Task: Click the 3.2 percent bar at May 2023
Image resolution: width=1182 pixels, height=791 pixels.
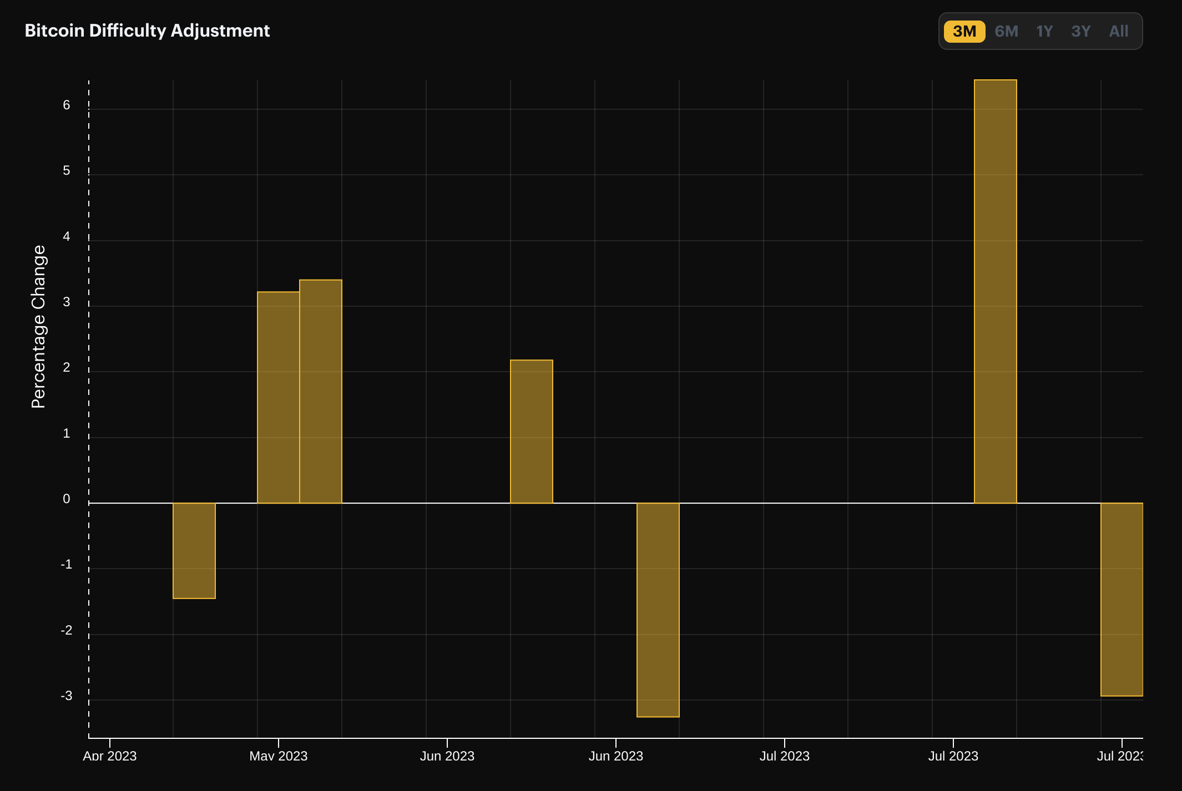Action: click(278, 397)
